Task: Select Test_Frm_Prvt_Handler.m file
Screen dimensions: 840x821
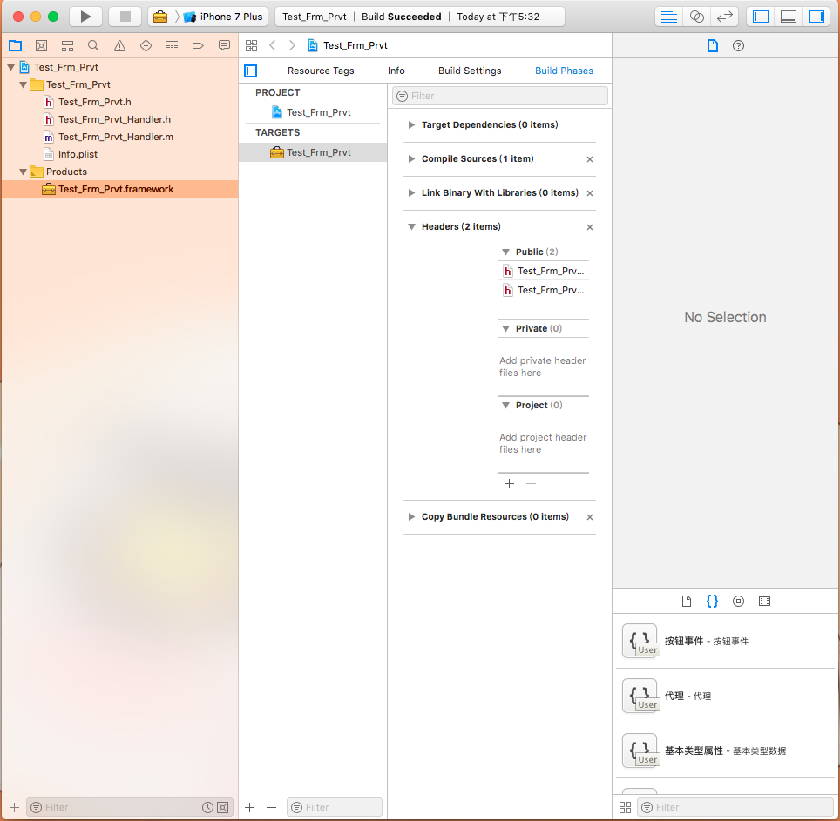Action: 116,137
